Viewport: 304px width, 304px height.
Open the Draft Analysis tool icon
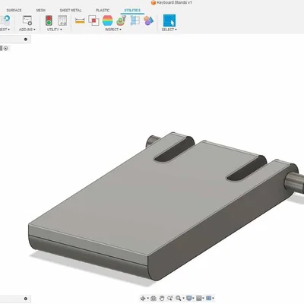click(121, 21)
